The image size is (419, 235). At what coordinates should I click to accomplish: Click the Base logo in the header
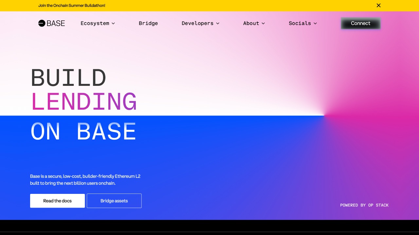[51, 23]
